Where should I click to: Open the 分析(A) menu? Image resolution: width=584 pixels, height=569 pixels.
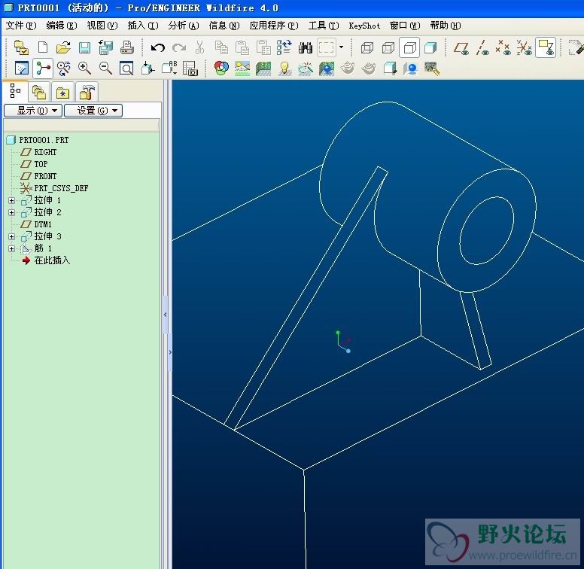[184, 26]
